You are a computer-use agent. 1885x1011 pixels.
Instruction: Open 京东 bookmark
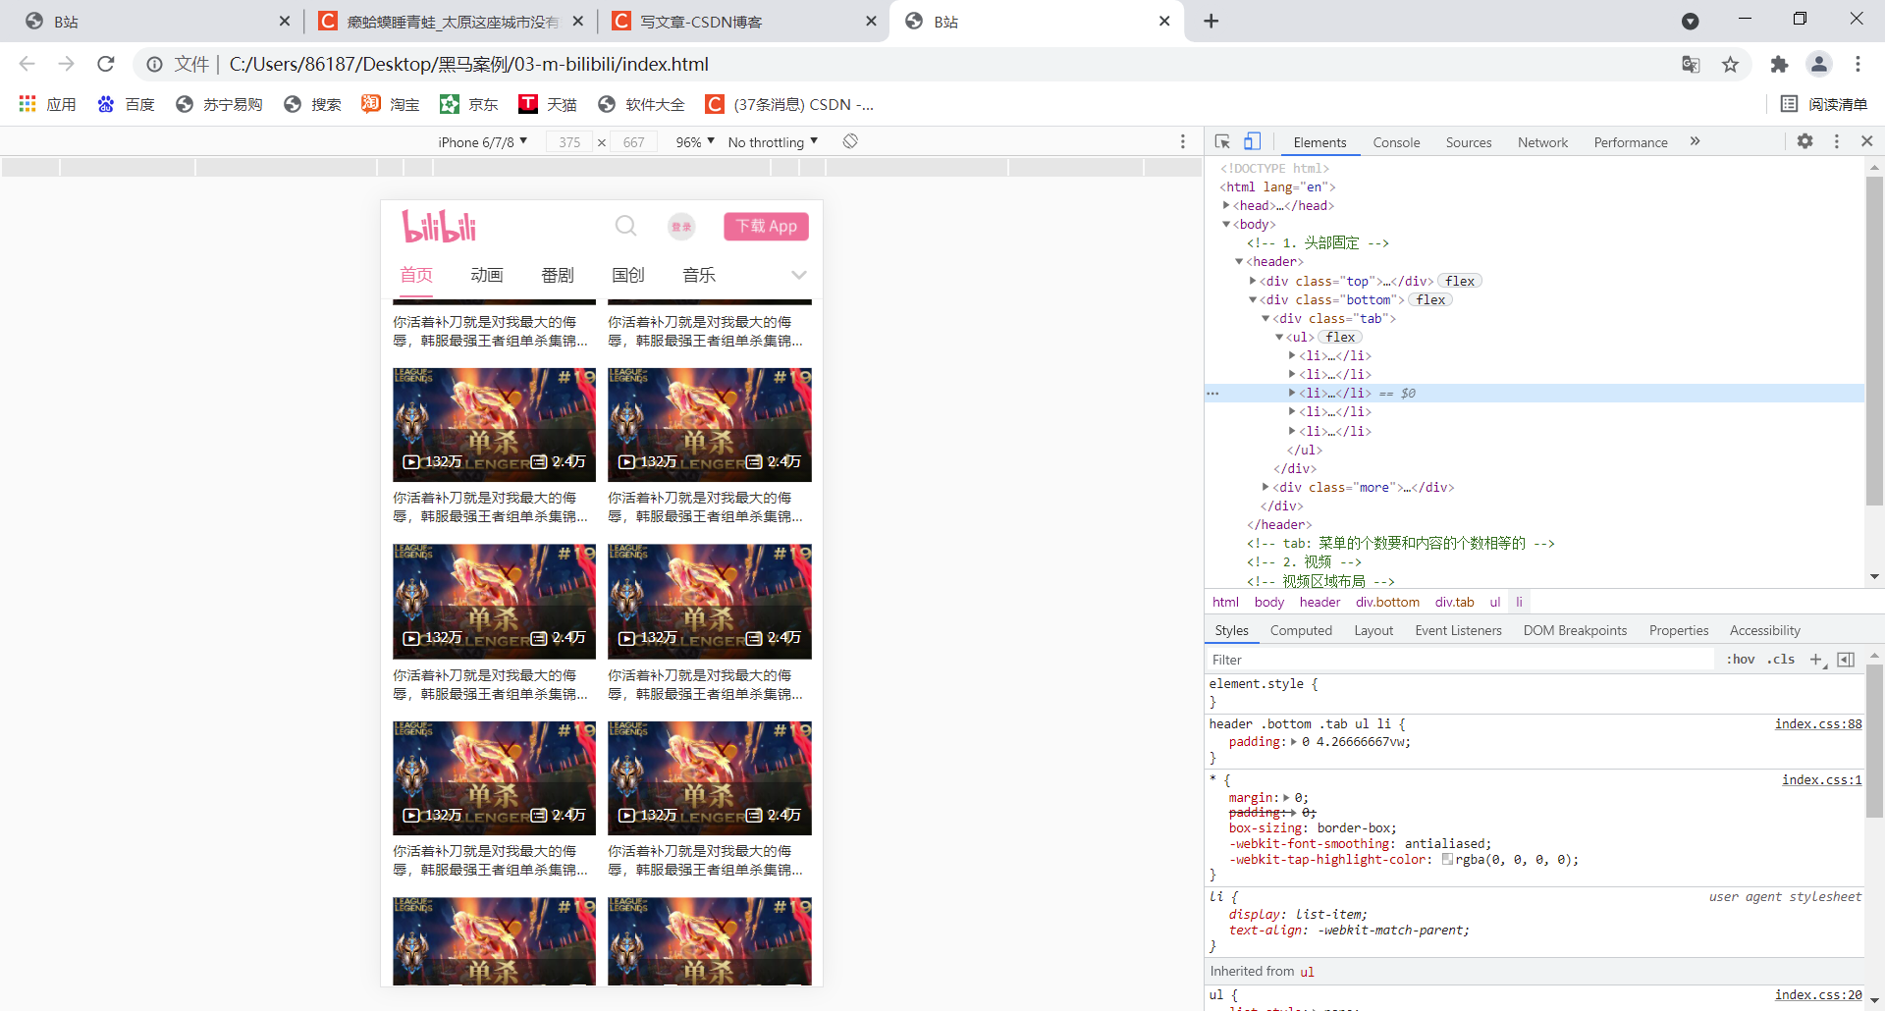pos(469,104)
